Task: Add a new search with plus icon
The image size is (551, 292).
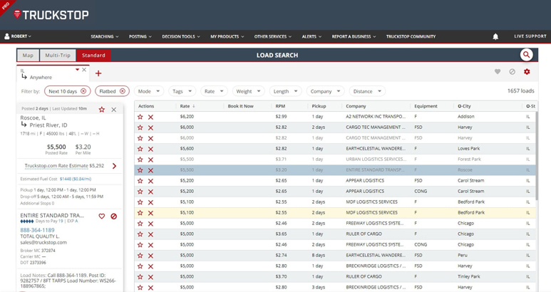Action: [x=98, y=73]
